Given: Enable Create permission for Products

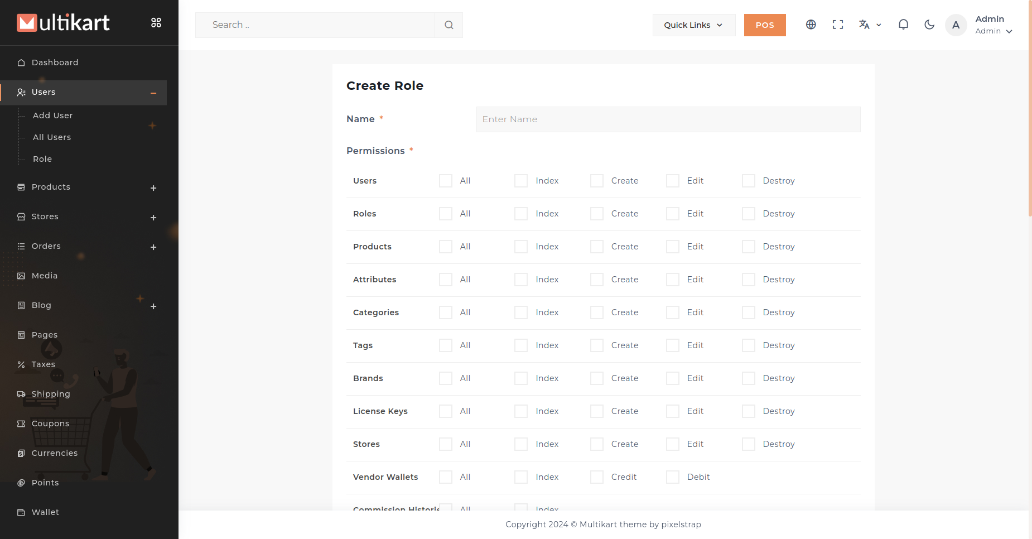Looking at the screenshot, I should [597, 247].
